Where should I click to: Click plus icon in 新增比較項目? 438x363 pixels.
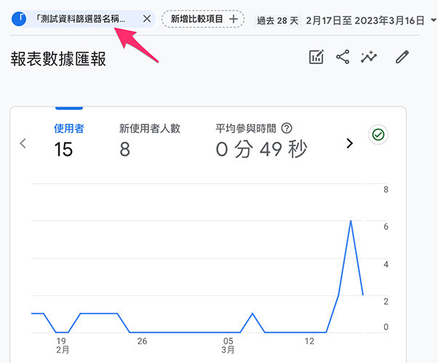[x=234, y=19]
